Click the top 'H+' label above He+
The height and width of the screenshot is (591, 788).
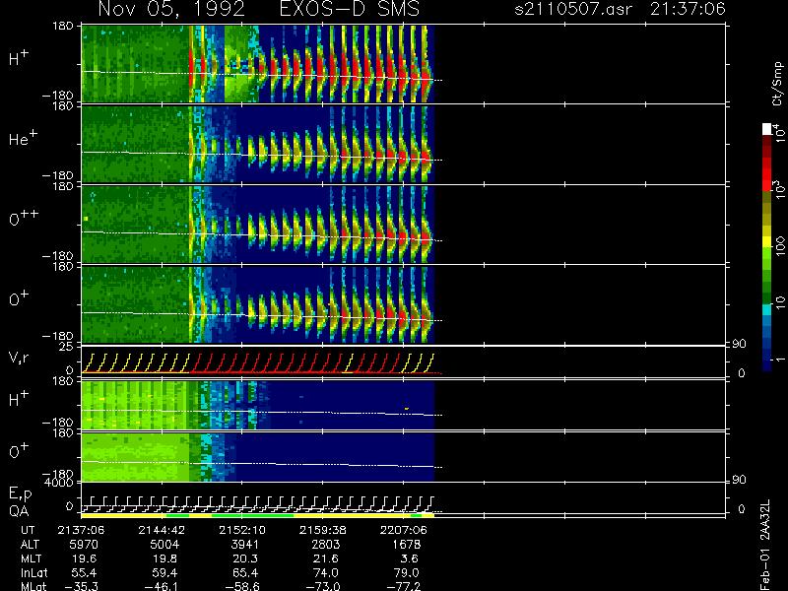click(x=19, y=58)
